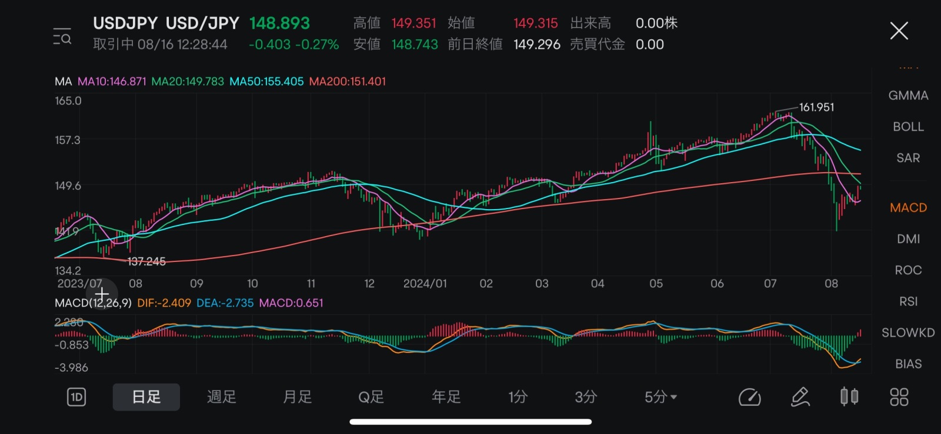The height and width of the screenshot is (434, 941).
Task: Close the chart view with X
Action: [899, 31]
